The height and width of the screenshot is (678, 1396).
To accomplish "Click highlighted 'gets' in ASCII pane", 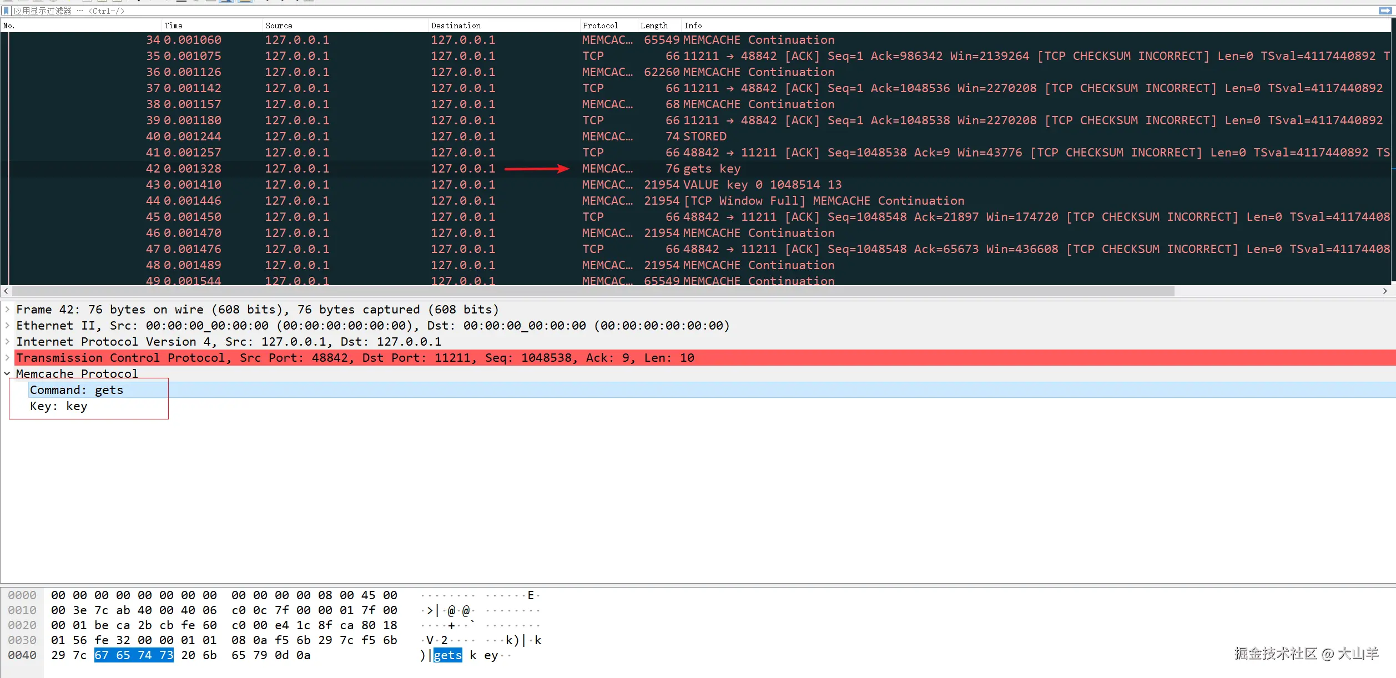I will [x=447, y=655].
